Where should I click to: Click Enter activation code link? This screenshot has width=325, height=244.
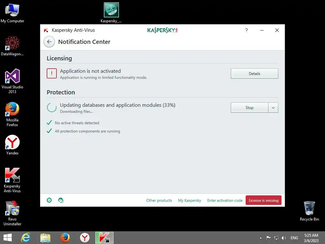point(225,200)
